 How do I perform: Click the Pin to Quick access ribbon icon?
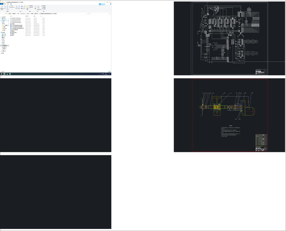point(2,7)
